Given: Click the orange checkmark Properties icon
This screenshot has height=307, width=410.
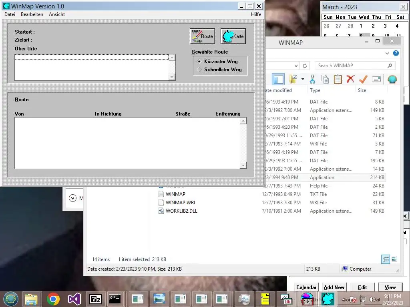Looking at the screenshot, I should 363,79.
